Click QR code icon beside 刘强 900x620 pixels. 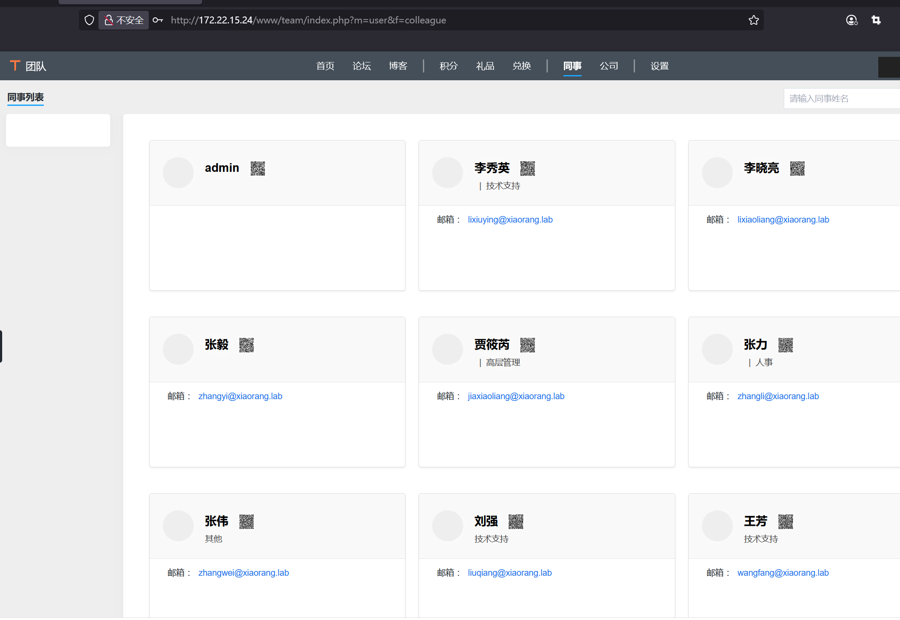[516, 522]
